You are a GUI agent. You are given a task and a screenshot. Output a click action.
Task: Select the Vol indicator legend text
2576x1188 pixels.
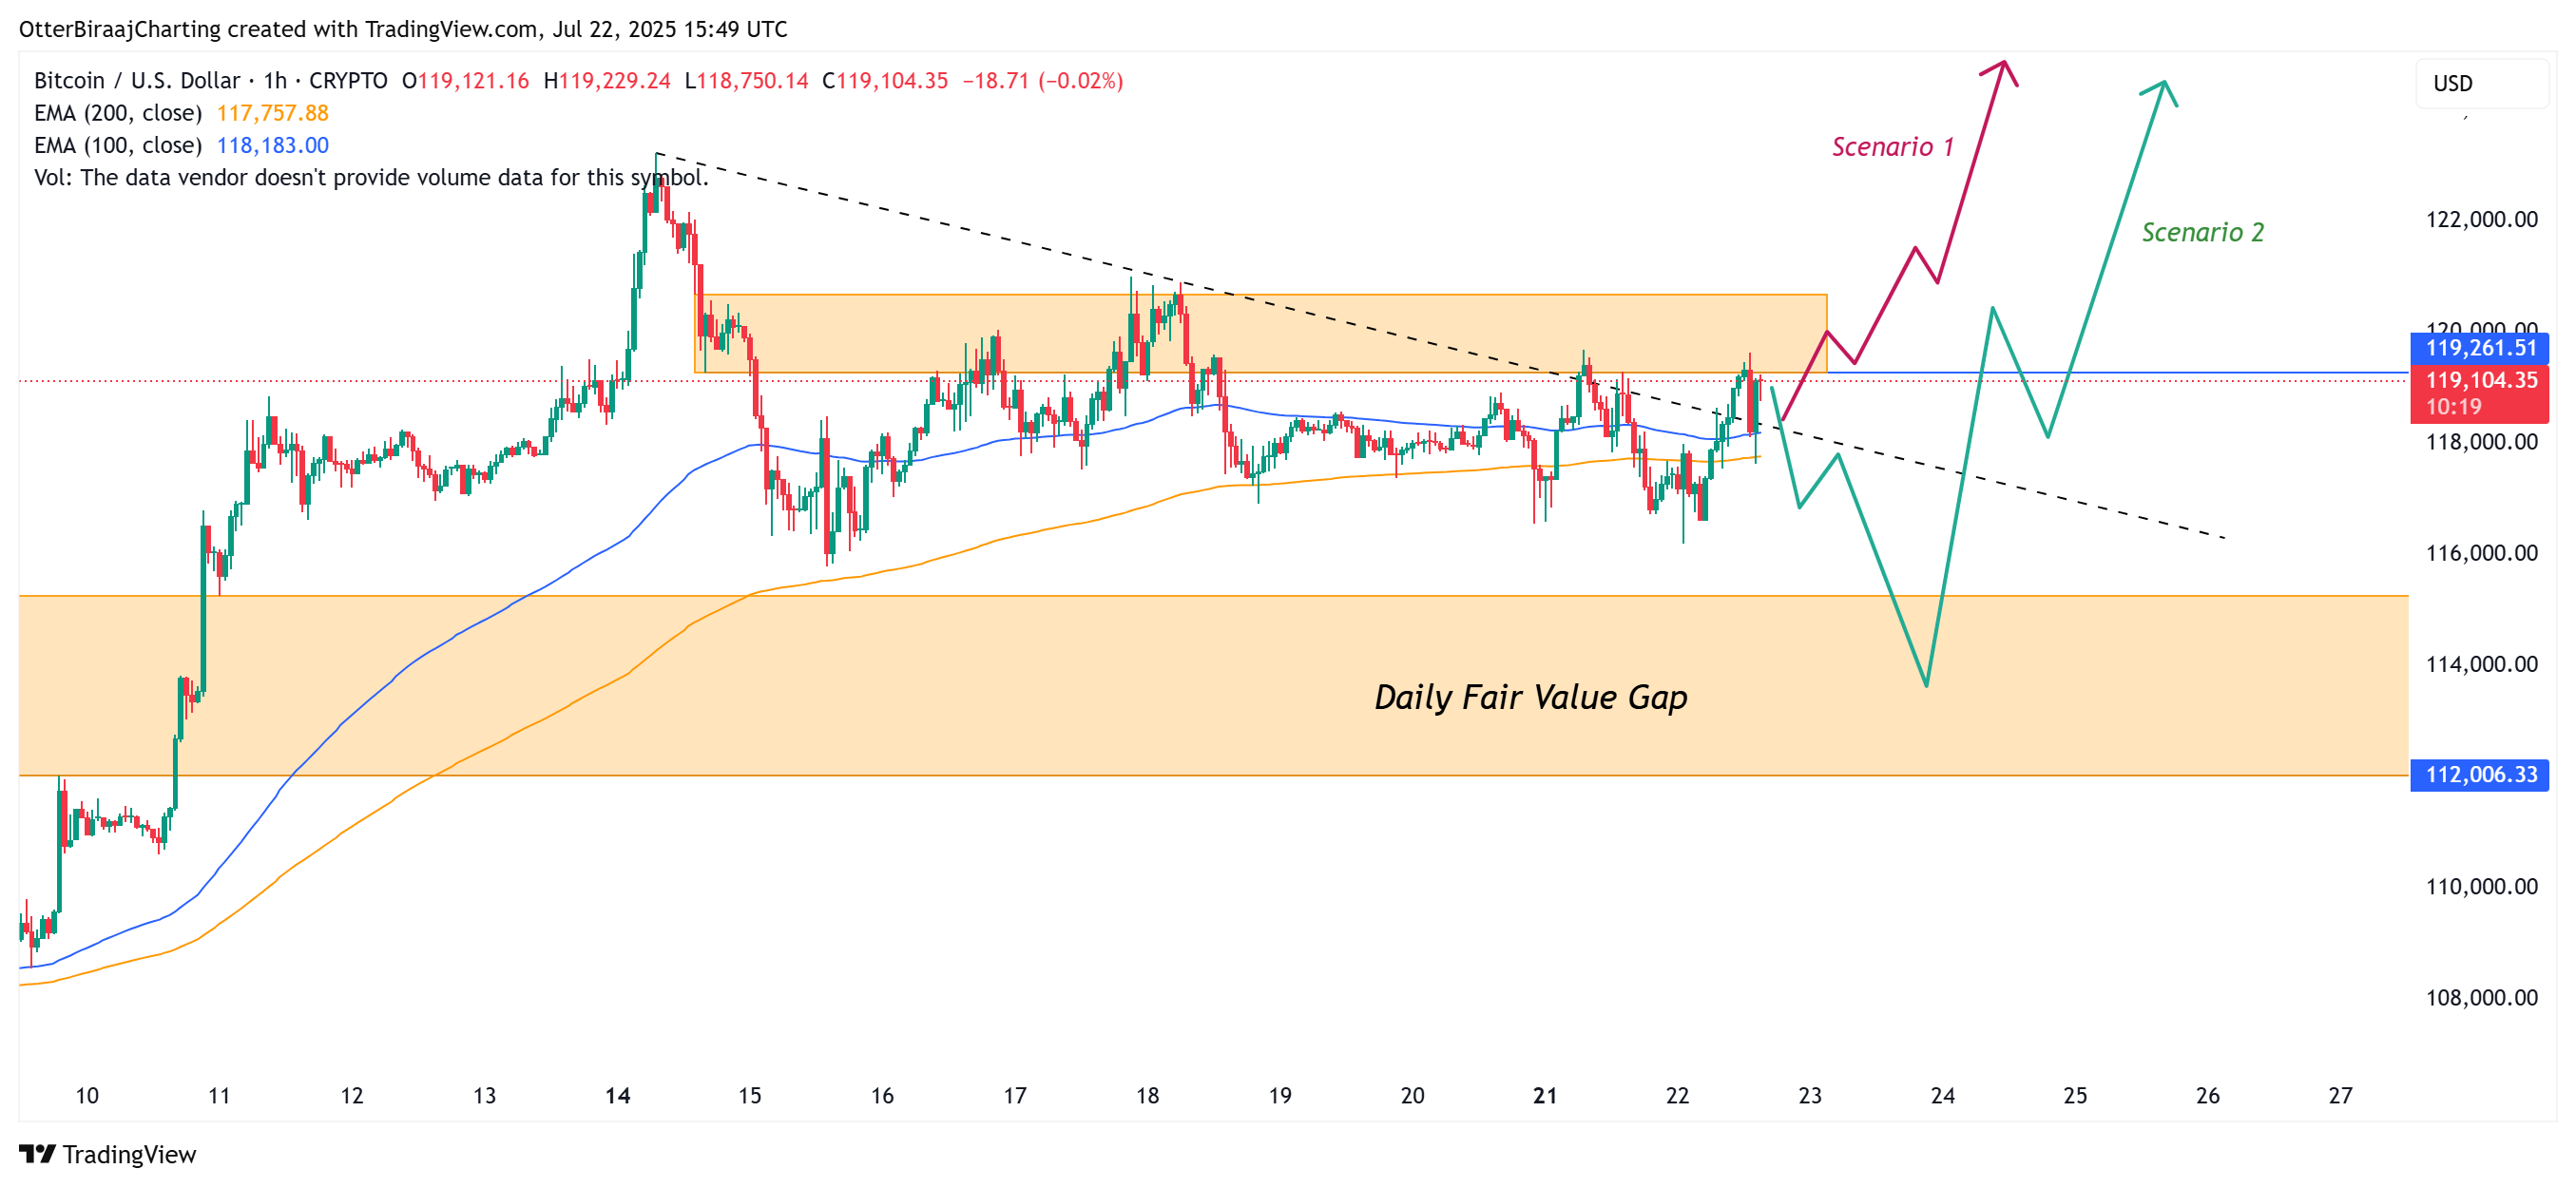[x=370, y=177]
